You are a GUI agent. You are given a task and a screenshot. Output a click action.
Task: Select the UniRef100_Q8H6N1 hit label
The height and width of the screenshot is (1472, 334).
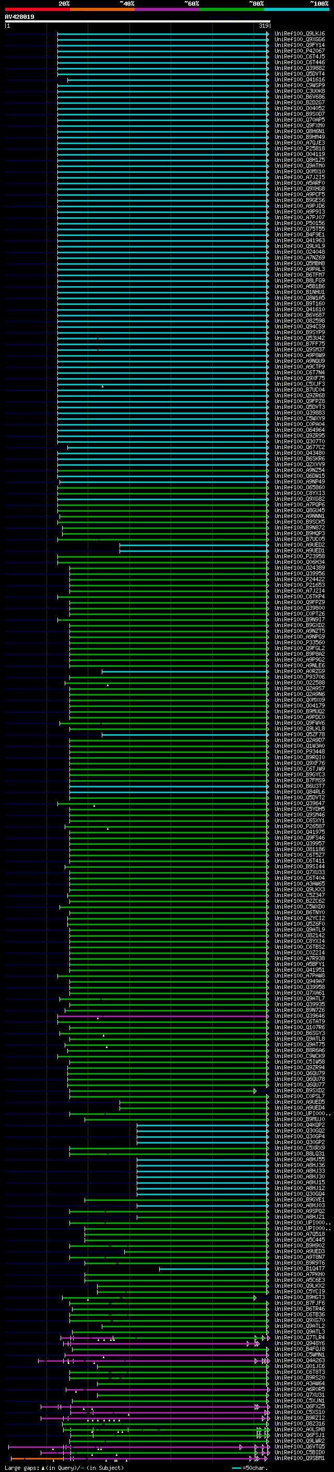pyautogui.click(x=300, y=132)
